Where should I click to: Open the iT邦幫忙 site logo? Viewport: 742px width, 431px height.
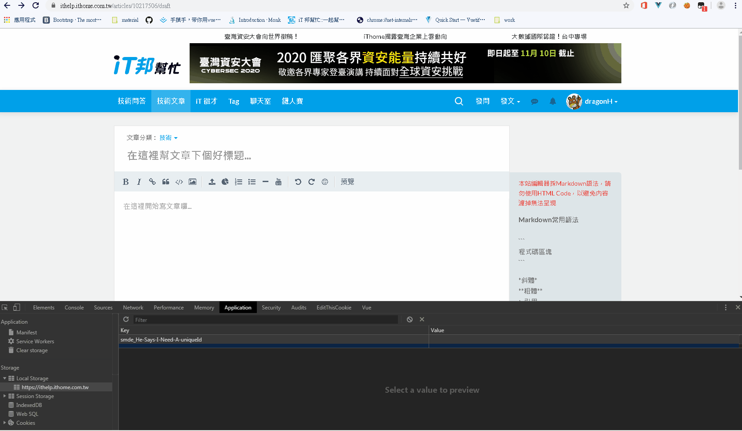(x=147, y=65)
